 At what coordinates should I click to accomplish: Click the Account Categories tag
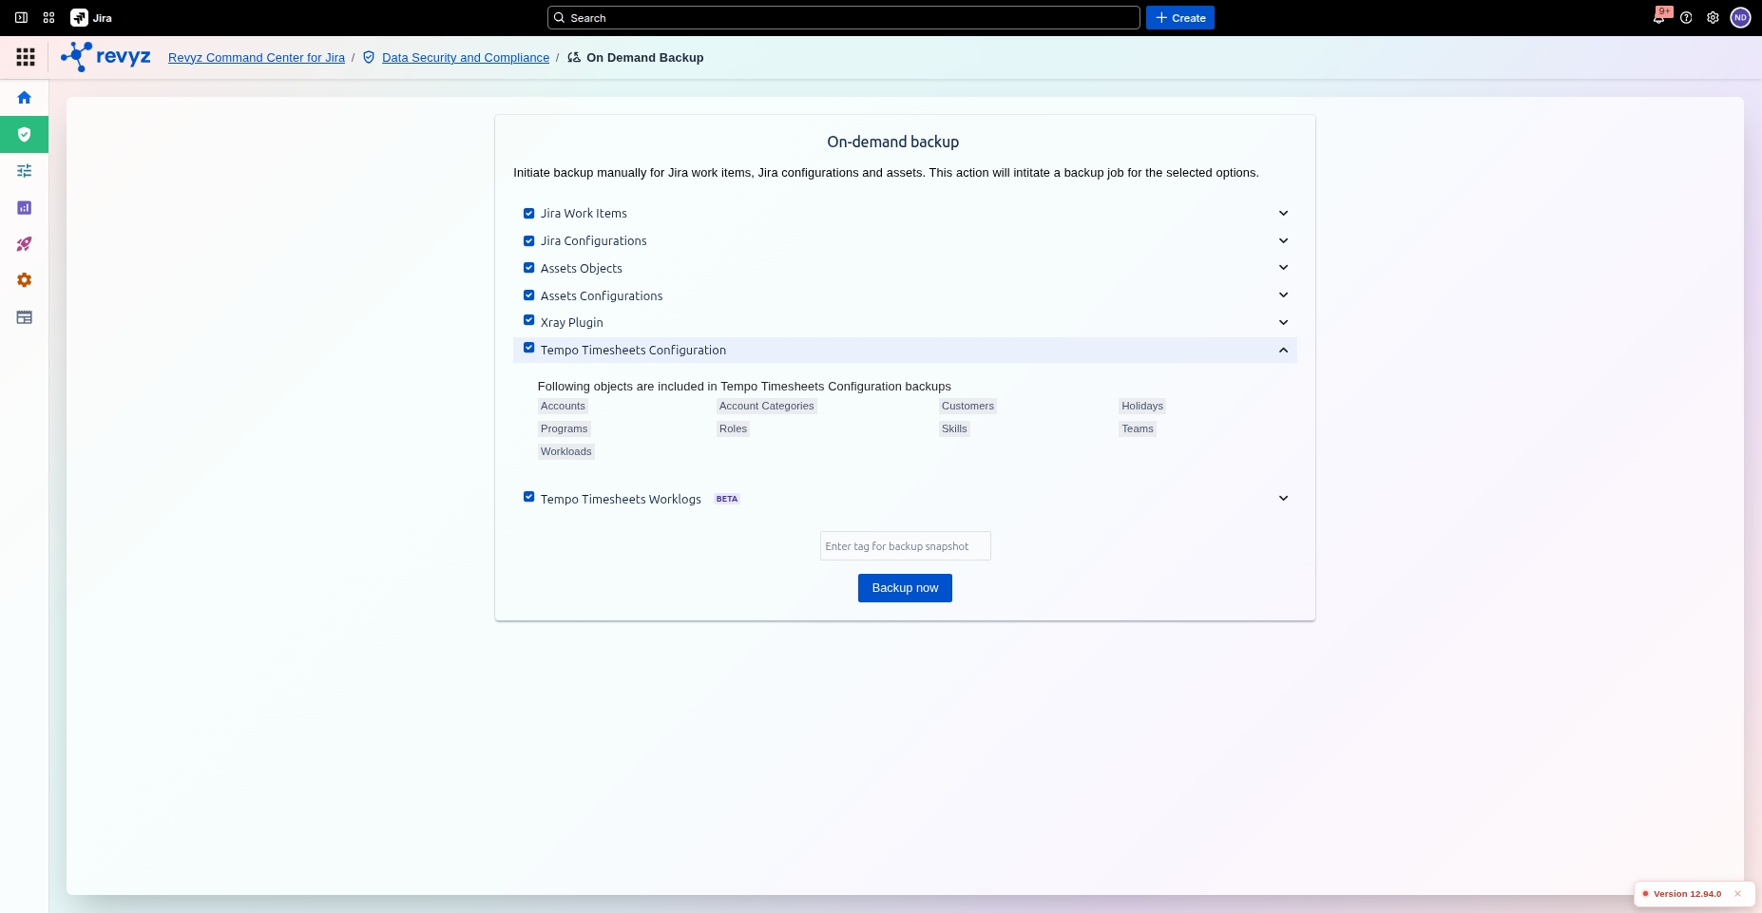tap(767, 406)
